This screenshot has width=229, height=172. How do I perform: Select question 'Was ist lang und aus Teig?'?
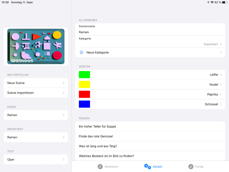[x=150, y=146]
